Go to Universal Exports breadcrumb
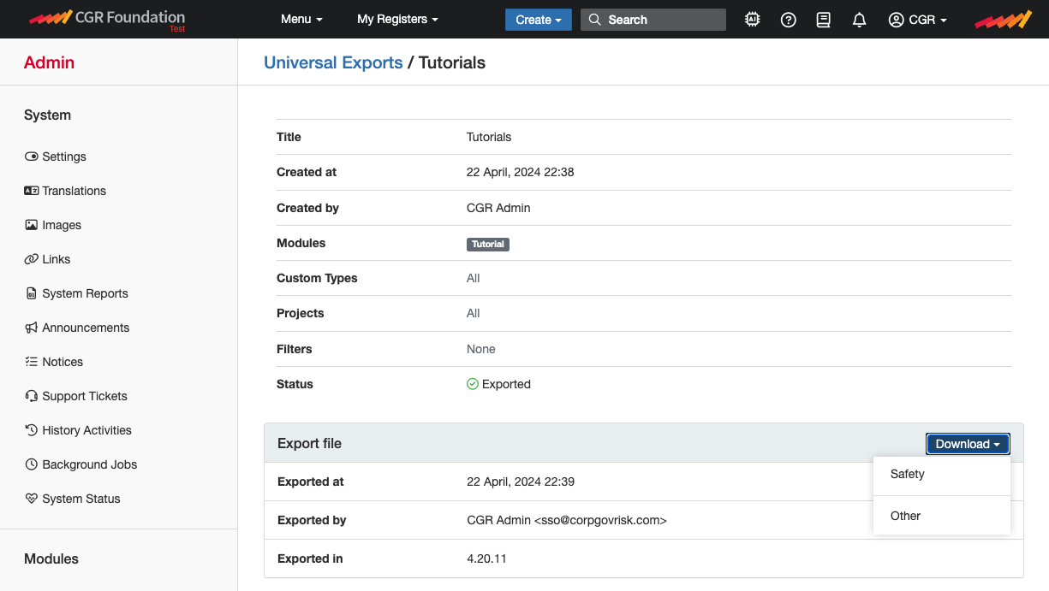The width and height of the screenshot is (1049, 591). pyautogui.click(x=333, y=62)
